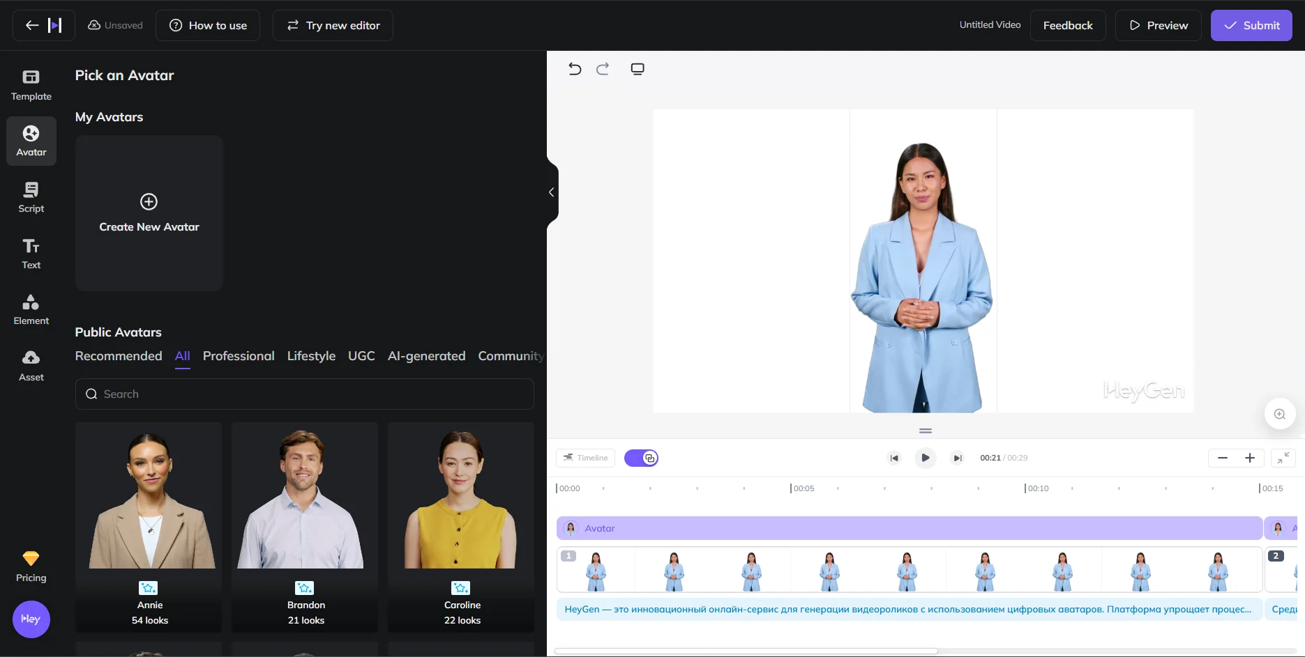
Task: Click the canvas-timeline resize handle
Action: point(926,431)
